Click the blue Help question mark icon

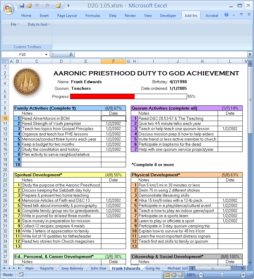226,15
